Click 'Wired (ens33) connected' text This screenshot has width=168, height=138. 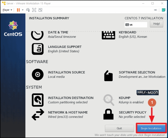(x=65, y=117)
